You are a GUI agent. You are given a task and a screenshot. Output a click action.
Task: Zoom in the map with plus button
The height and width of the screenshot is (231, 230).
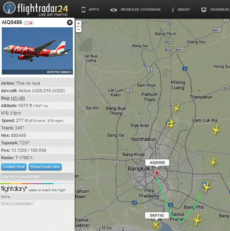click(79, 23)
